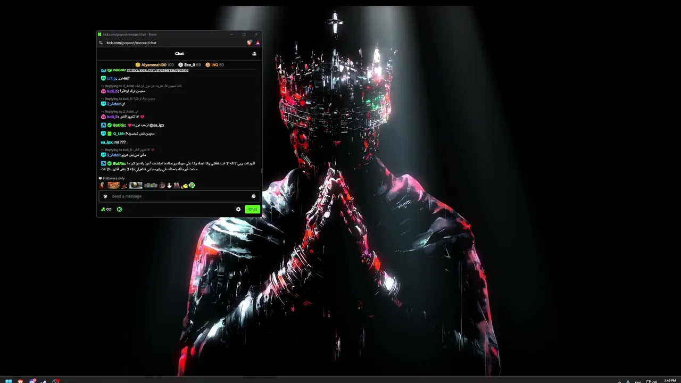
Task: Click the iz7_g username in chat
Action: coord(112,78)
